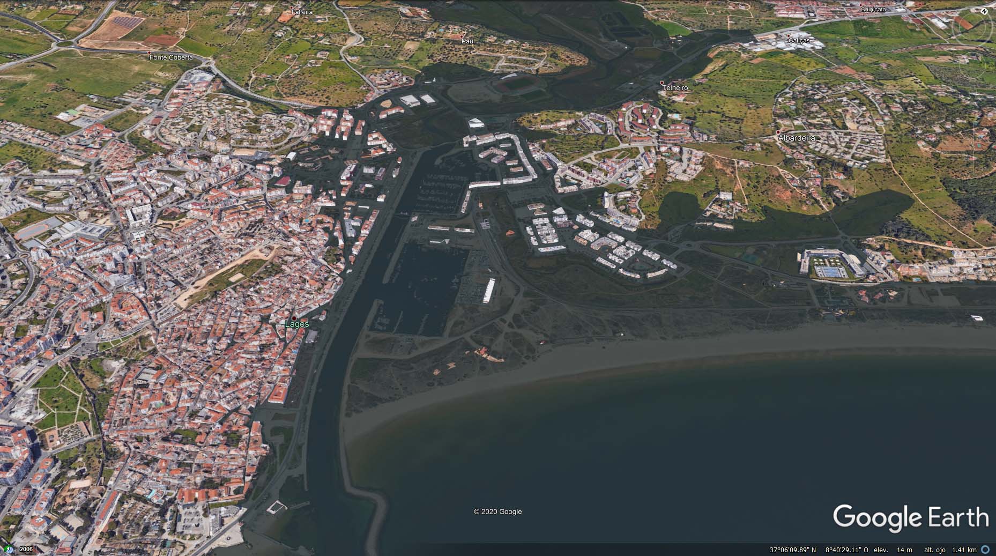Click the Falfeira place marker
The image size is (996, 556).
click(293, 8)
